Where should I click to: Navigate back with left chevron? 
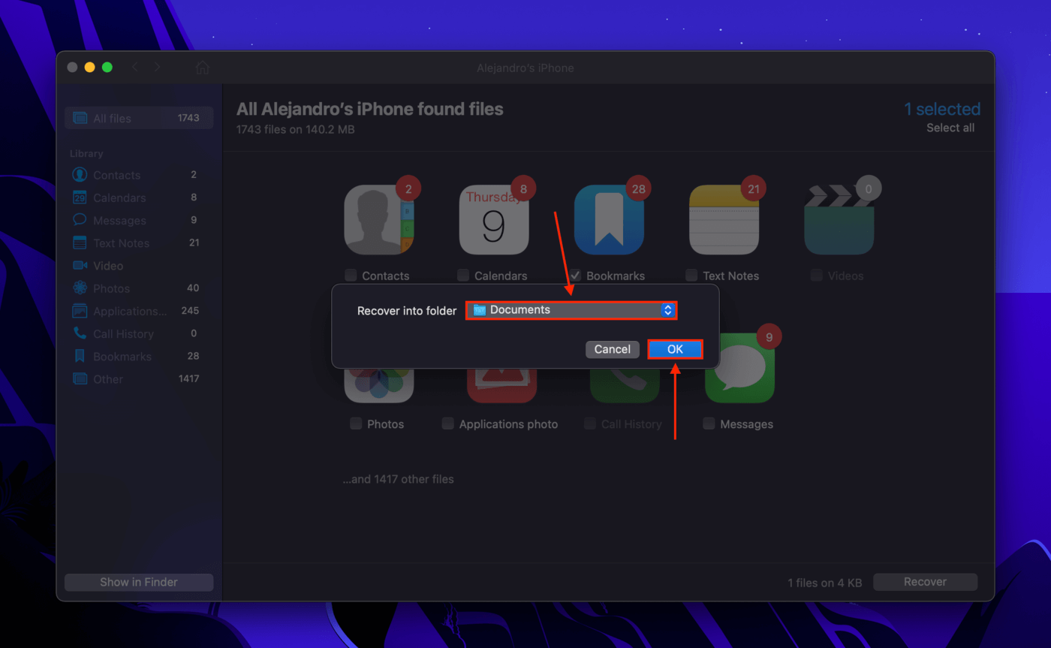[x=135, y=68]
